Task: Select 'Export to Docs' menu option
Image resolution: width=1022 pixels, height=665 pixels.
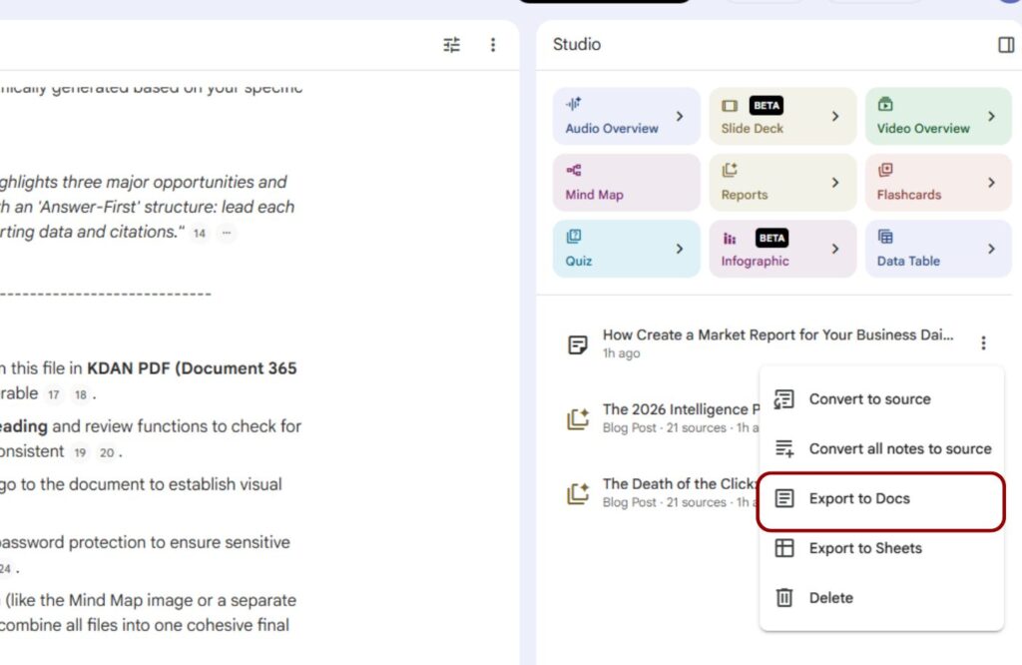Action: pyautogui.click(x=858, y=498)
